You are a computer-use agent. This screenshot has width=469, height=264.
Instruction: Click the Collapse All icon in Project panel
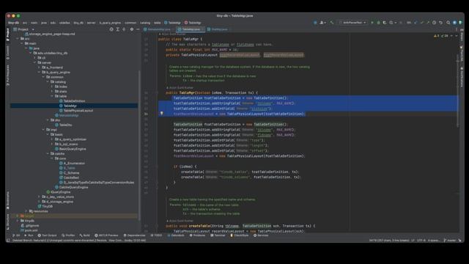pos(124,29)
